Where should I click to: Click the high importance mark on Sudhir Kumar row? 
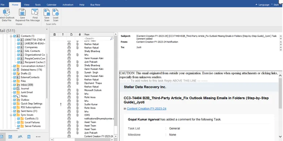point(61,104)
